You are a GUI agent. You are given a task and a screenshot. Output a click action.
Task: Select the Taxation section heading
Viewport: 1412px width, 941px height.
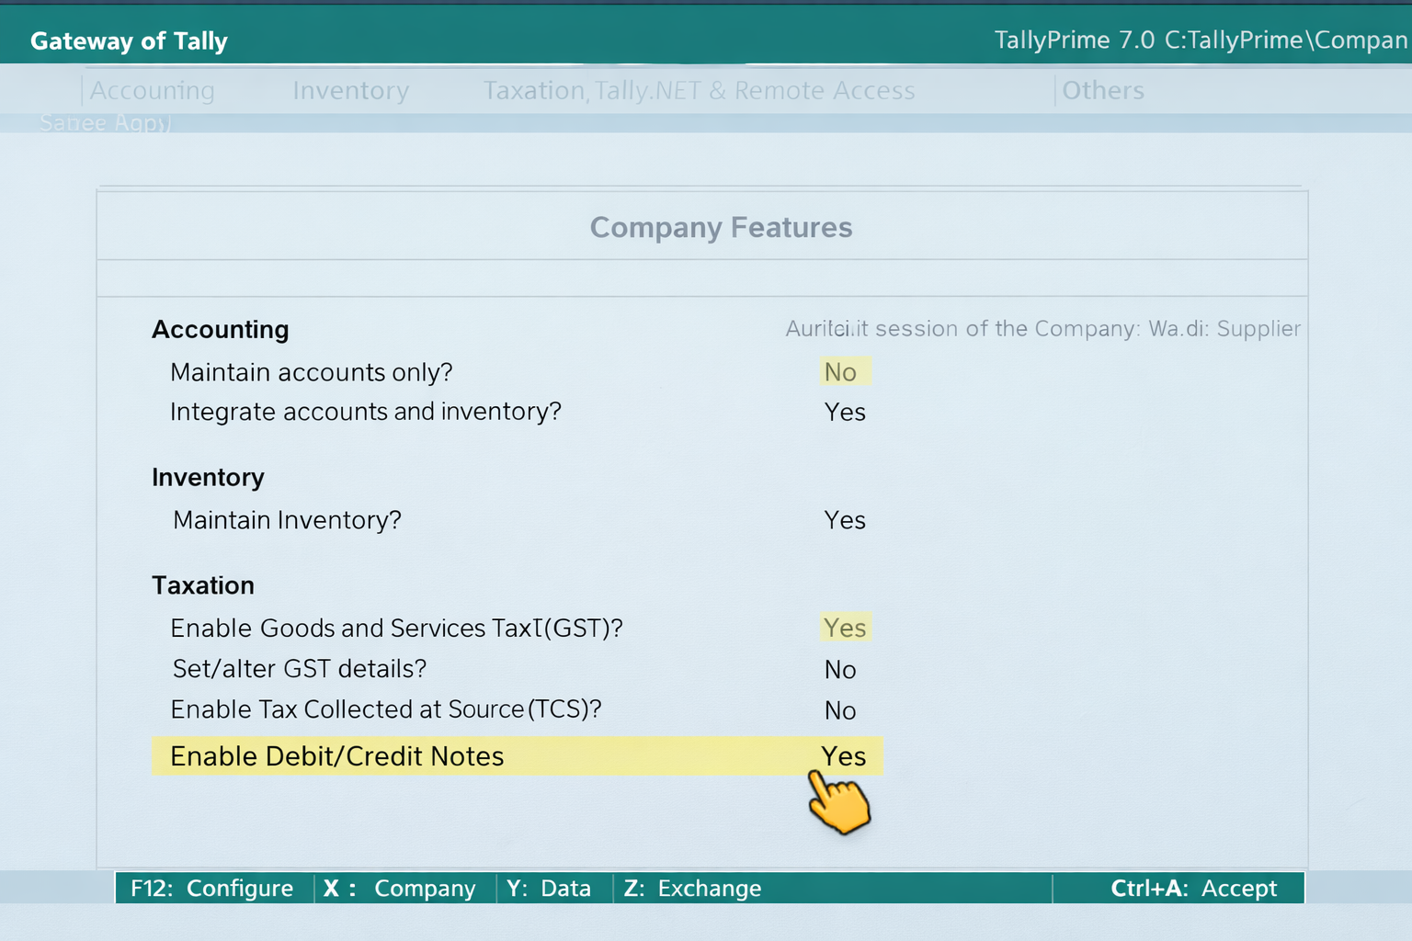(x=203, y=585)
